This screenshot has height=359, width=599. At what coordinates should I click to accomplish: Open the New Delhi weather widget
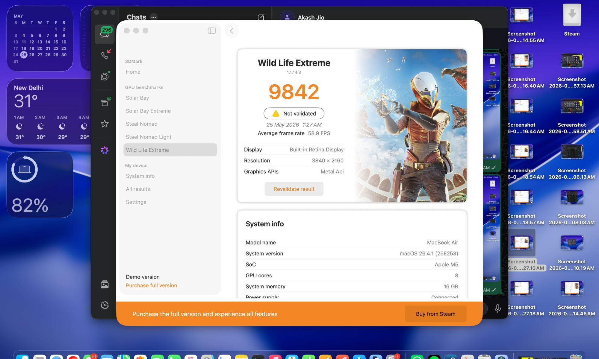coord(49,112)
